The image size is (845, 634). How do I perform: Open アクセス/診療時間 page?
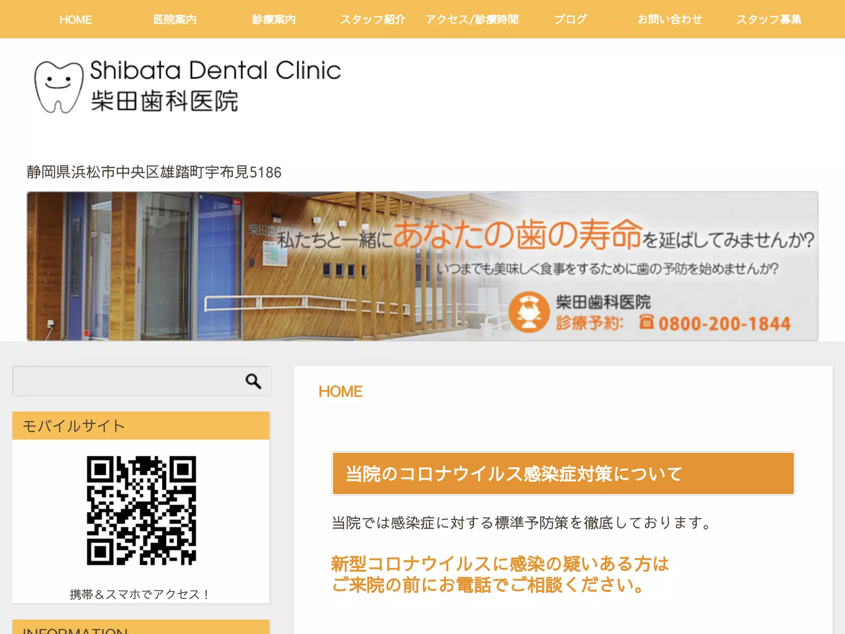[472, 19]
